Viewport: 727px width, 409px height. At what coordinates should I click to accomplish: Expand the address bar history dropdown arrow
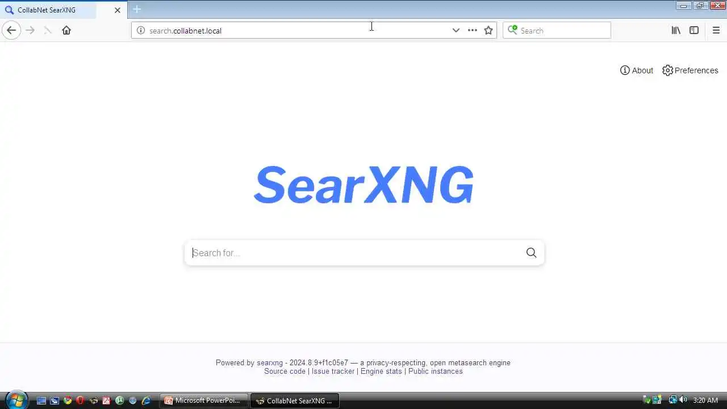[456, 30]
